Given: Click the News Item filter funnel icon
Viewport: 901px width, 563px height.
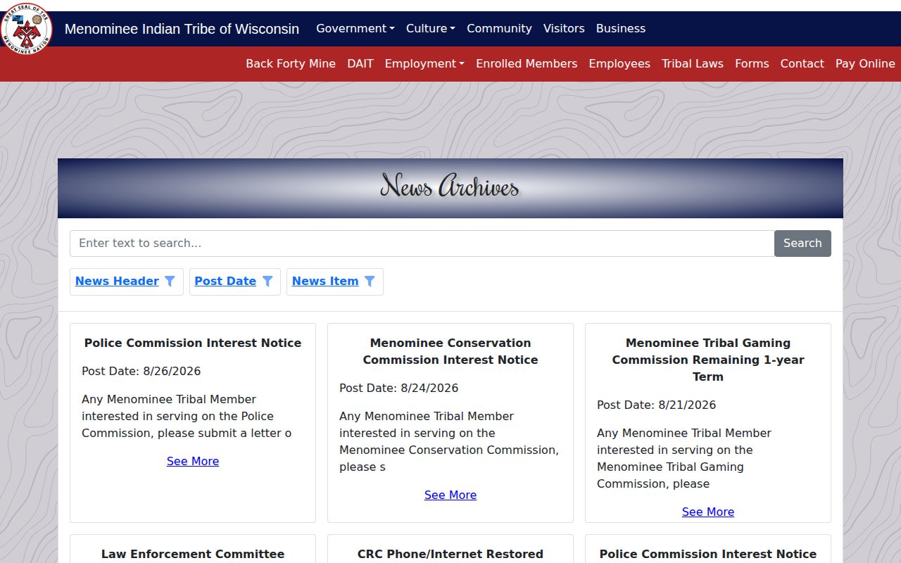Looking at the screenshot, I should [x=370, y=281].
